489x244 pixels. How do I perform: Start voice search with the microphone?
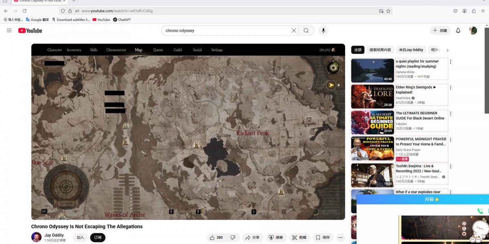click(324, 30)
